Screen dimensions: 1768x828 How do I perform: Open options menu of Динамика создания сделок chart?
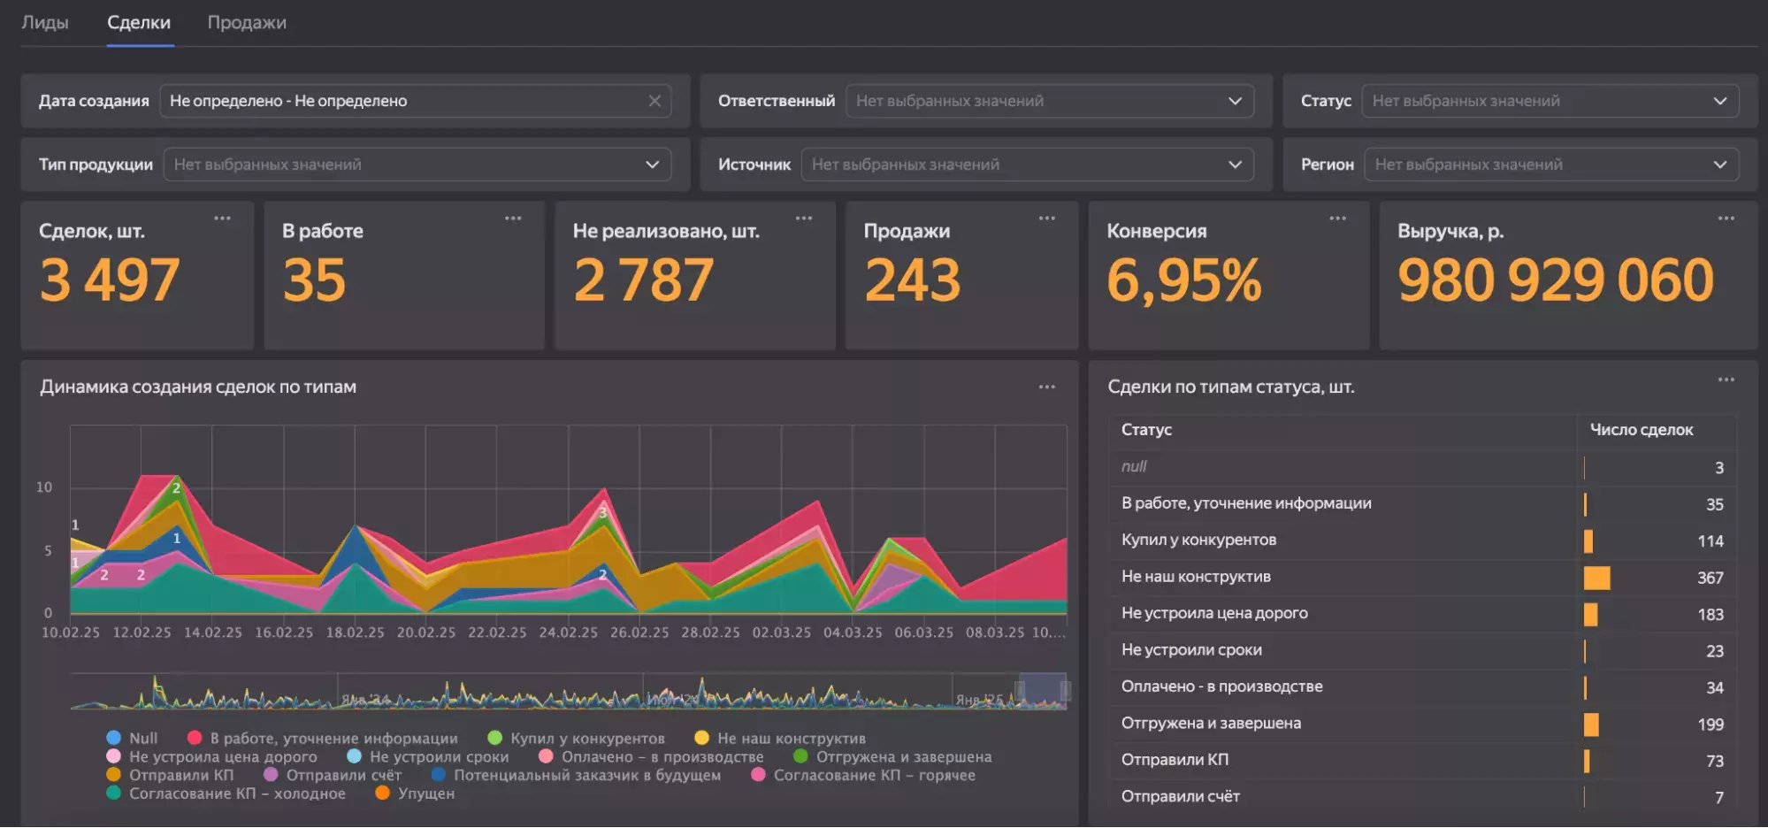pos(1046,387)
